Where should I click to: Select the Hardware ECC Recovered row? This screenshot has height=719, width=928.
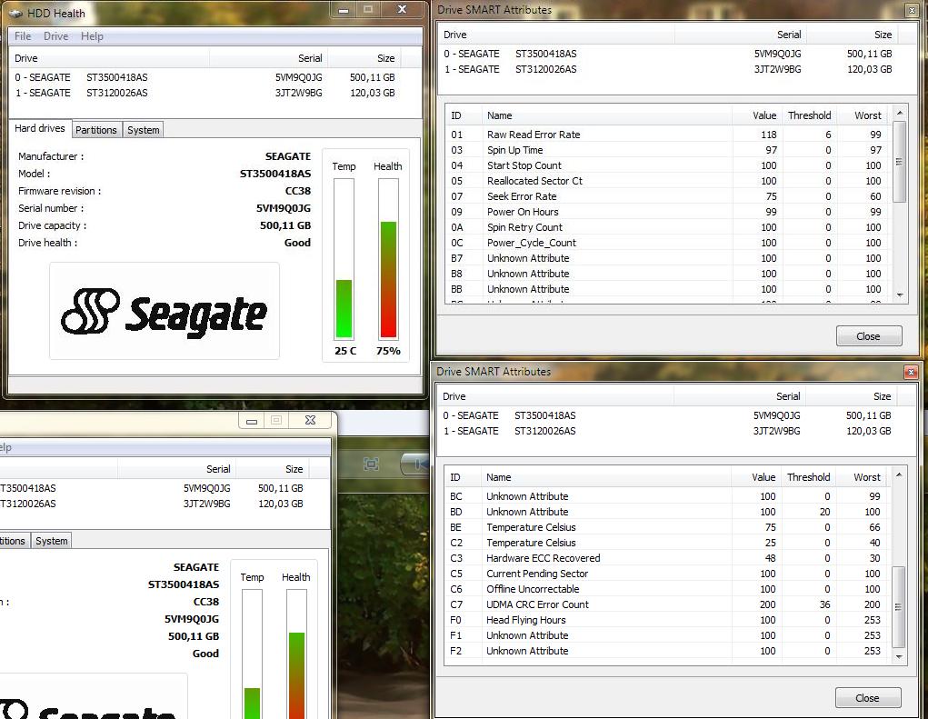(x=667, y=558)
